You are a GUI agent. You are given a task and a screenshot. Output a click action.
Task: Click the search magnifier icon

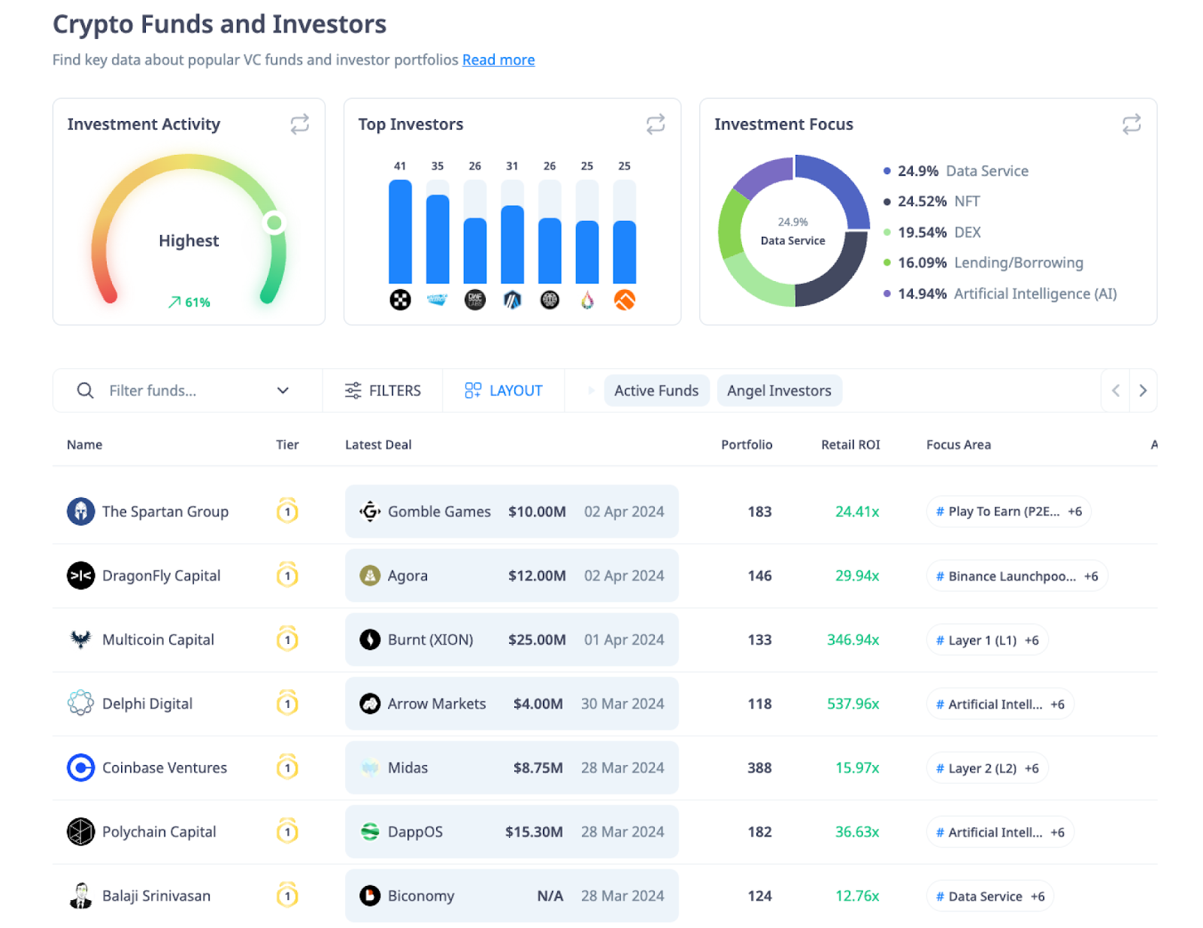(x=86, y=391)
